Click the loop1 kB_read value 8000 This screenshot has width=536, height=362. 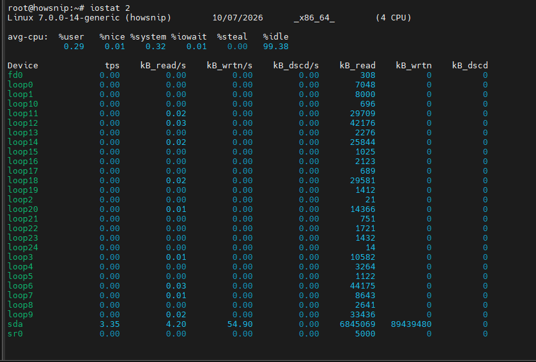click(x=365, y=94)
